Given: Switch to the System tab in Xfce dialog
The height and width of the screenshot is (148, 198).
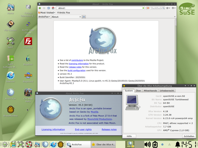Looking at the screenshot, I should [129, 91].
